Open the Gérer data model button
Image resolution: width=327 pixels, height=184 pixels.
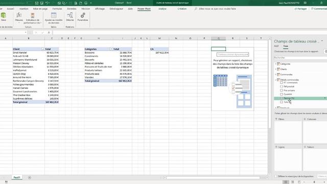coord(4,17)
